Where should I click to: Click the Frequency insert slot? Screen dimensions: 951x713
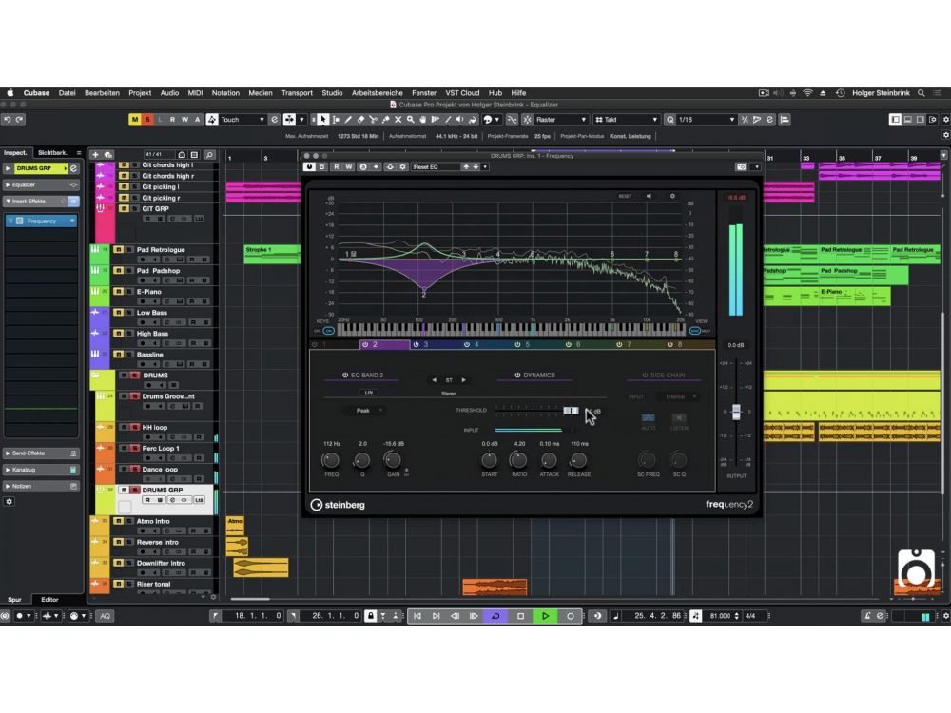click(42, 221)
